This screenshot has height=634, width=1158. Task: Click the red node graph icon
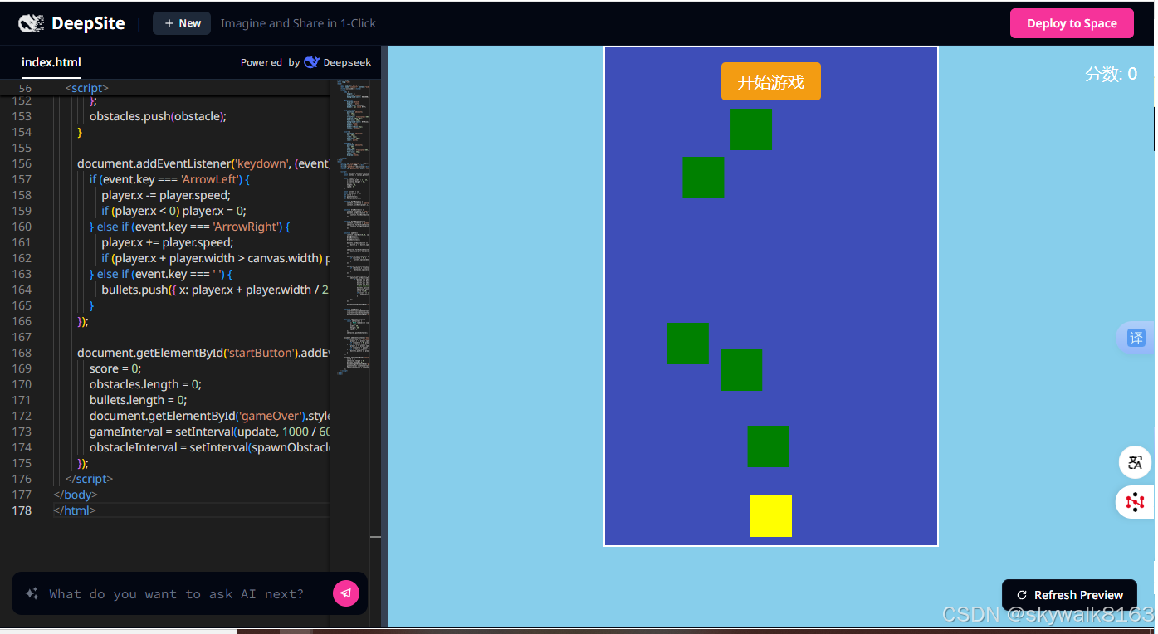tap(1135, 502)
